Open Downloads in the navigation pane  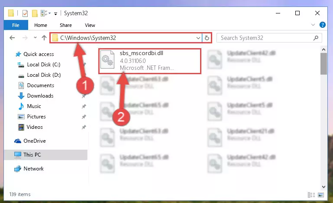(x=40, y=96)
